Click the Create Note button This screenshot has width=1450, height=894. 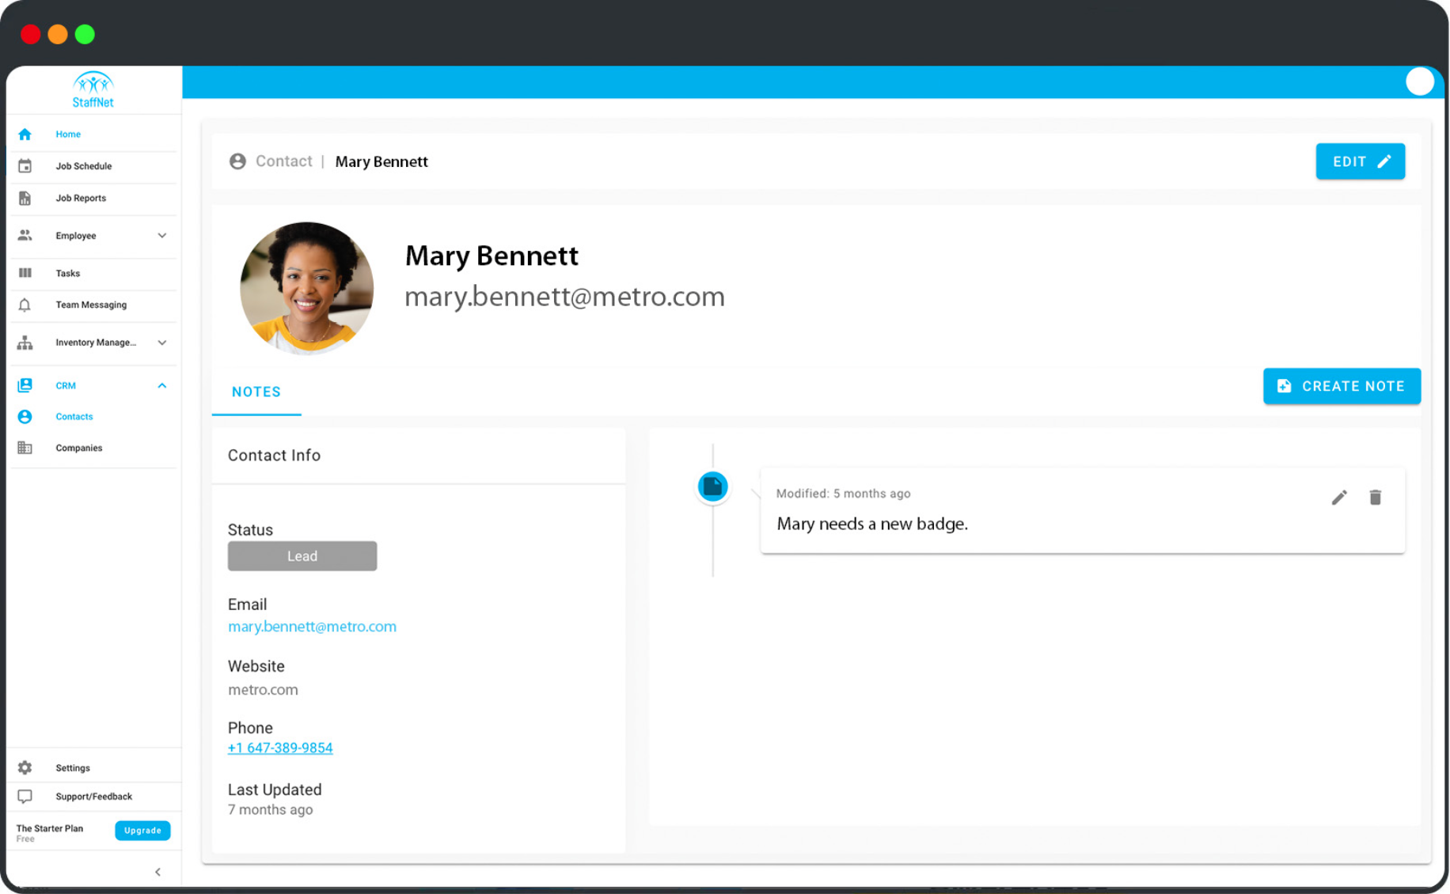[1341, 386]
